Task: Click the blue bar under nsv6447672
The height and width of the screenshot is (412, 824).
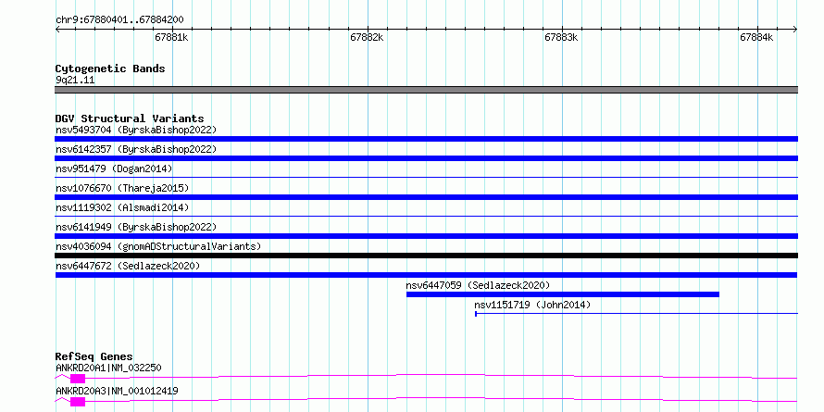Action: point(426,275)
